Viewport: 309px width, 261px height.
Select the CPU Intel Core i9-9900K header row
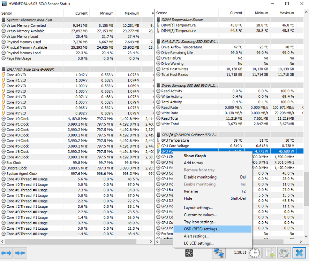tap(31, 69)
